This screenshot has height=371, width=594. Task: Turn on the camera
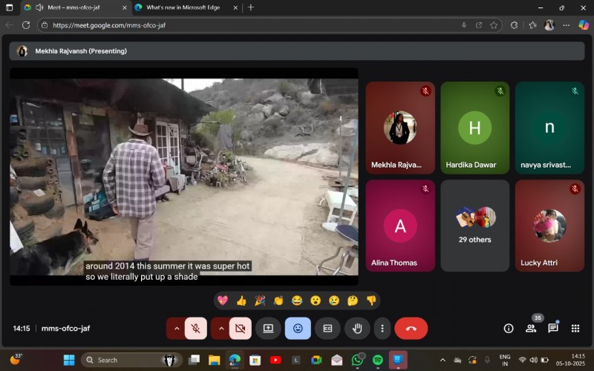tap(240, 328)
